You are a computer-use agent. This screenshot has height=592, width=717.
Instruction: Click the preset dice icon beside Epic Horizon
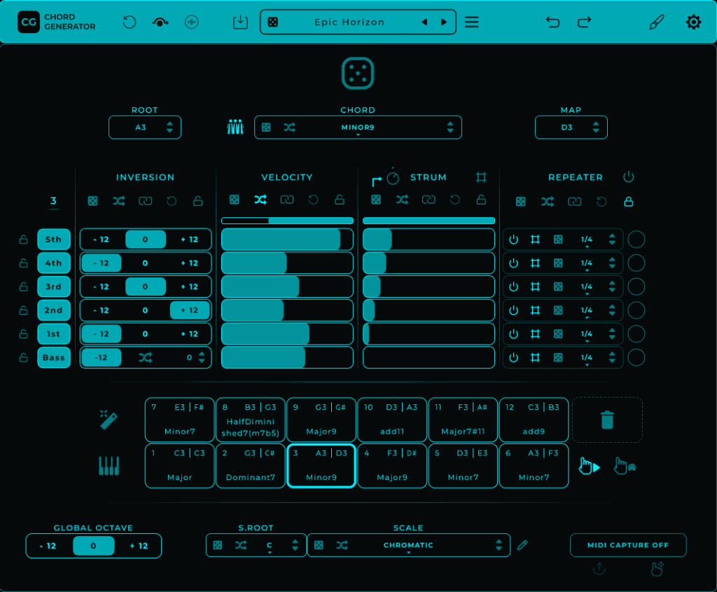click(x=273, y=22)
